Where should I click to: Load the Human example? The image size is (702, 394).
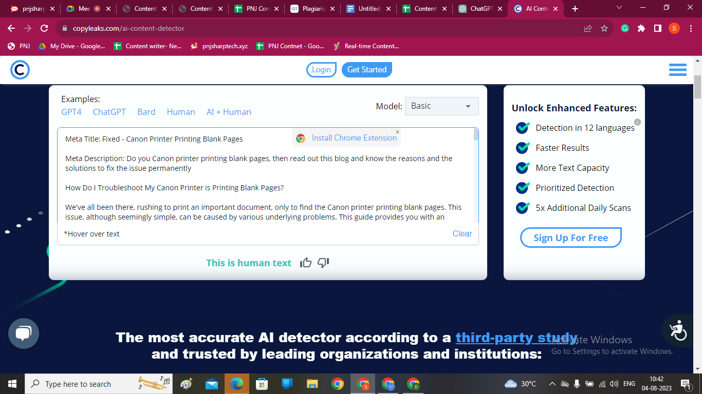[181, 112]
